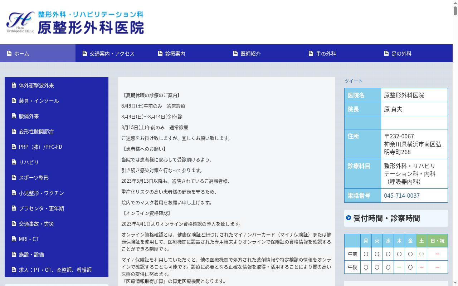Open the ツイート link
The height and width of the screenshot is (286, 458).
tap(354, 81)
